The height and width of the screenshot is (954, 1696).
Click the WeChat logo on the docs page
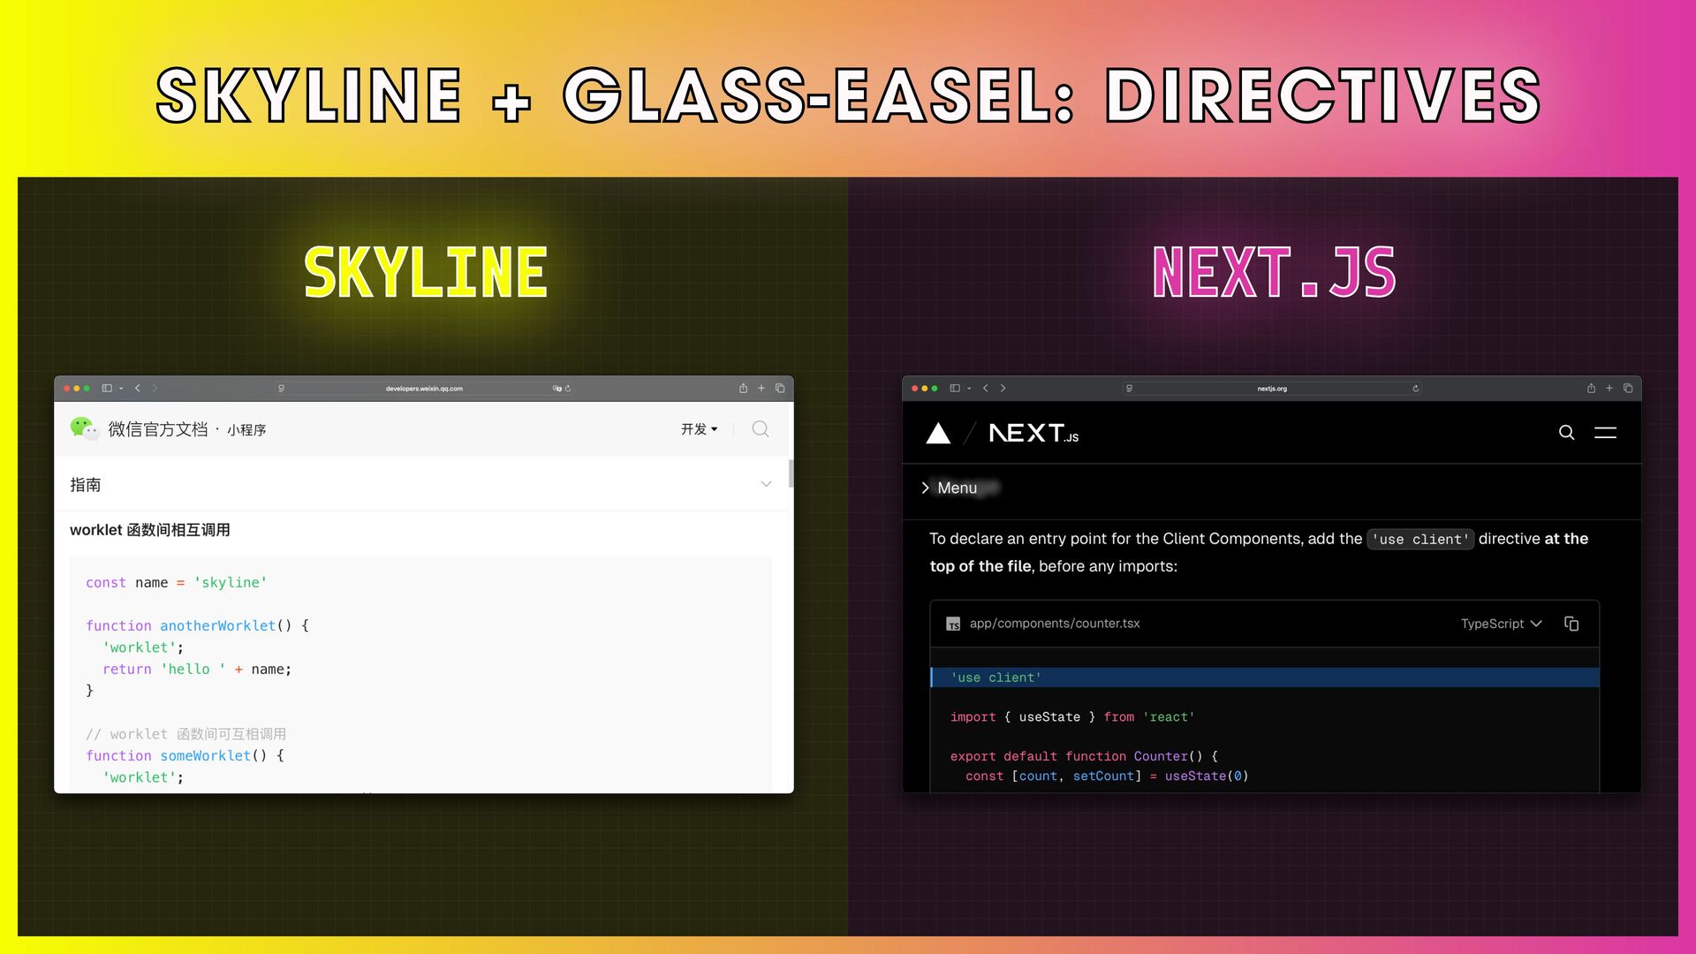(84, 428)
